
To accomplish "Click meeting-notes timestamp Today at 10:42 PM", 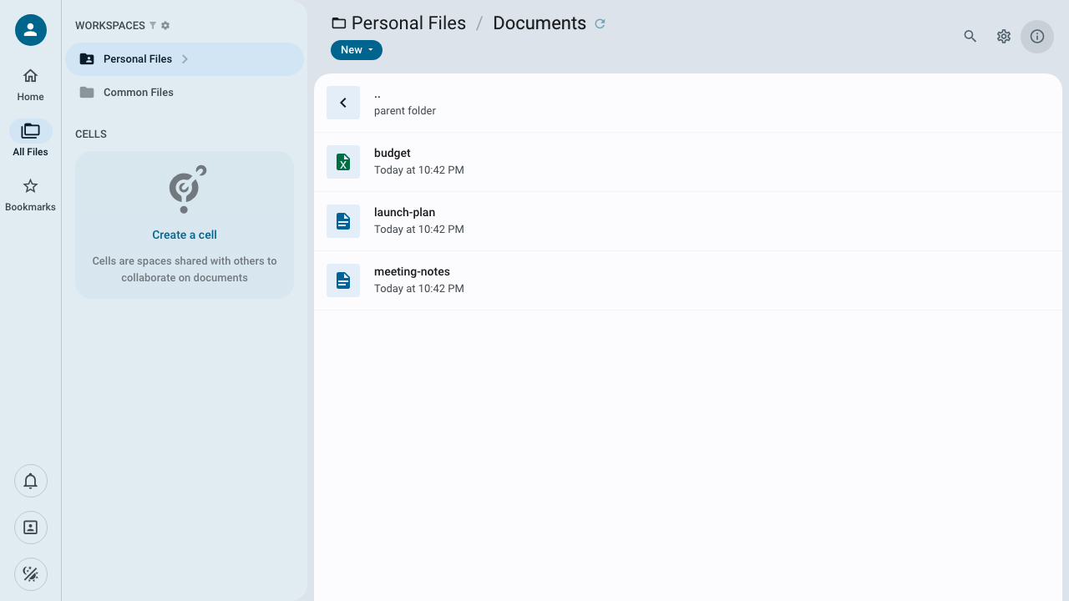I will coord(419,289).
